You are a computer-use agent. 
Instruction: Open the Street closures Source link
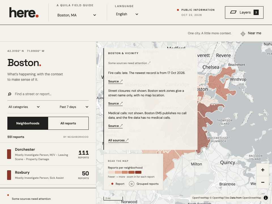click(x=115, y=104)
